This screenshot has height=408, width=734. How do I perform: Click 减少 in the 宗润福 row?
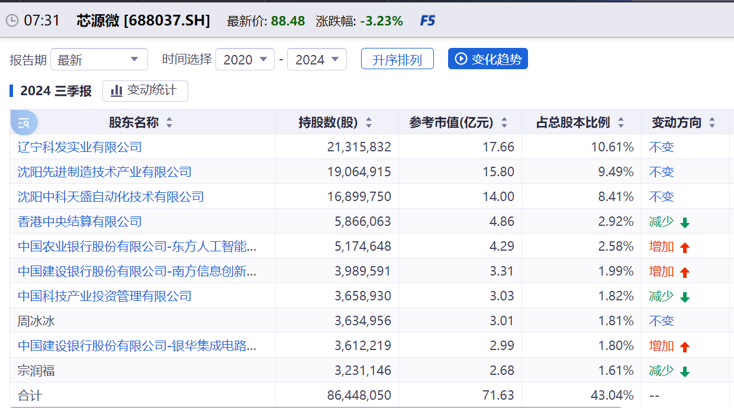click(662, 370)
